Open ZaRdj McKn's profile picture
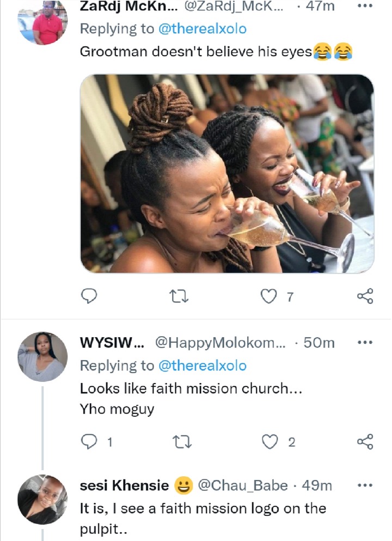The height and width of the screenshot is (541, 392). [x=42, y=22]
